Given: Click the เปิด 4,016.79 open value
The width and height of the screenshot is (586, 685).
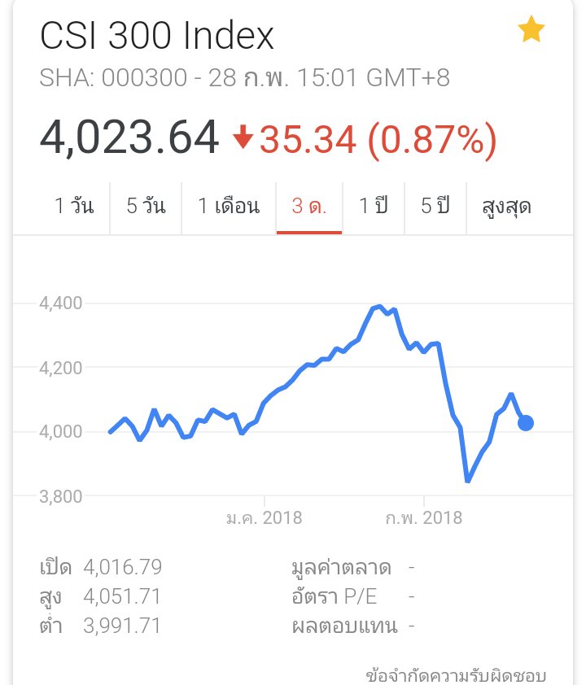Looking at the screenshot, I should click(101, 567).
